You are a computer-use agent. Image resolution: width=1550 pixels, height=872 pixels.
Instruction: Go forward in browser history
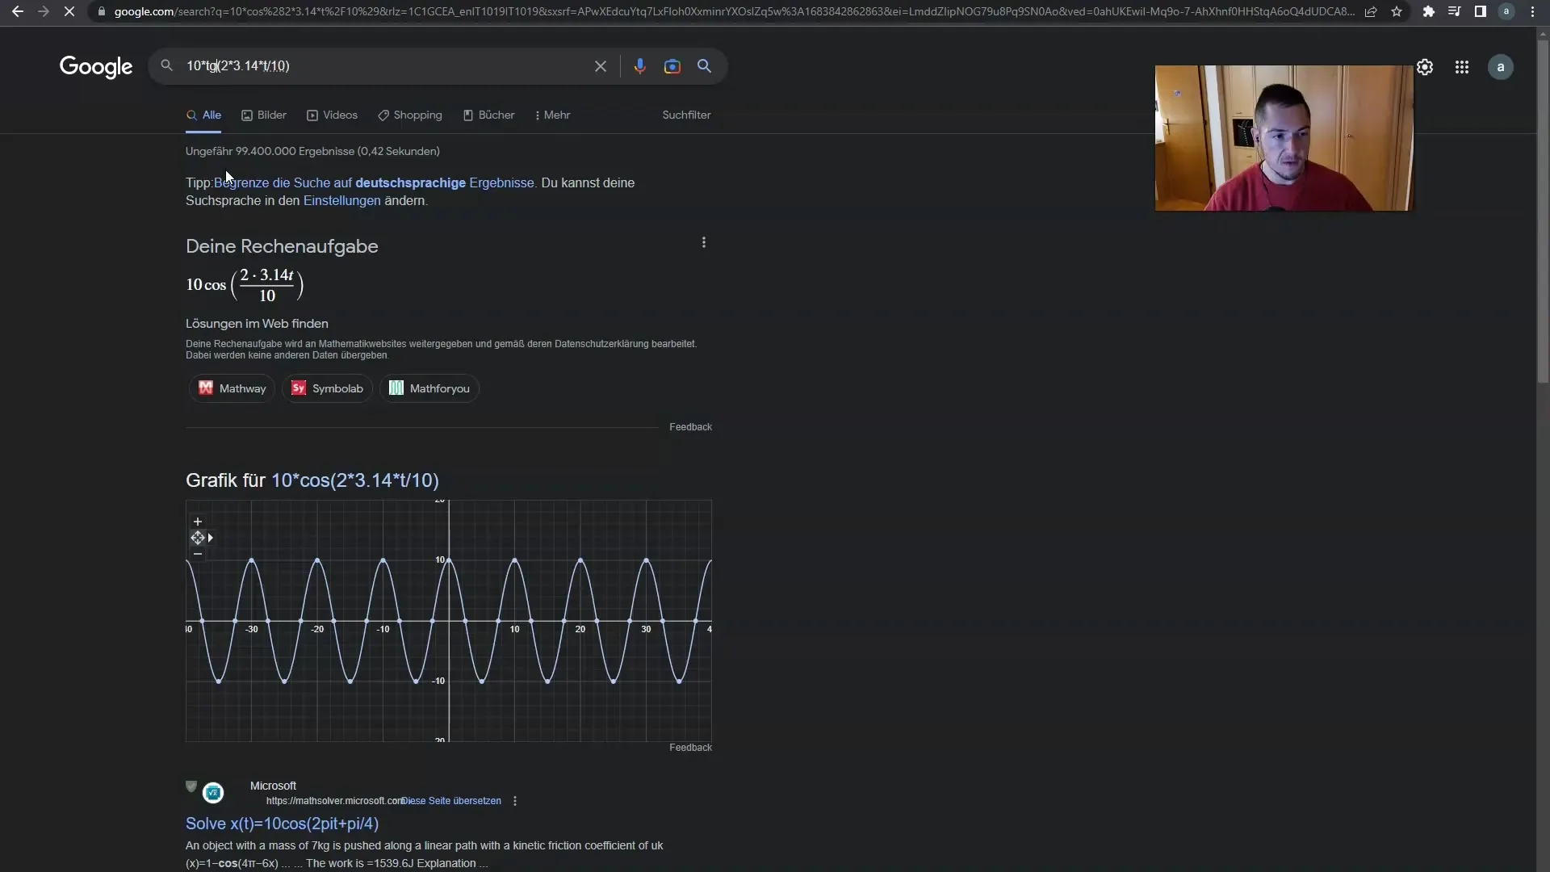[x=44, y=11]
